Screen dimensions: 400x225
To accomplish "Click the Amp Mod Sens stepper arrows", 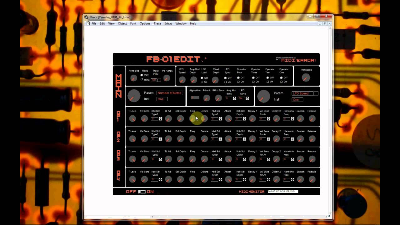I will [x=234, y=98].
